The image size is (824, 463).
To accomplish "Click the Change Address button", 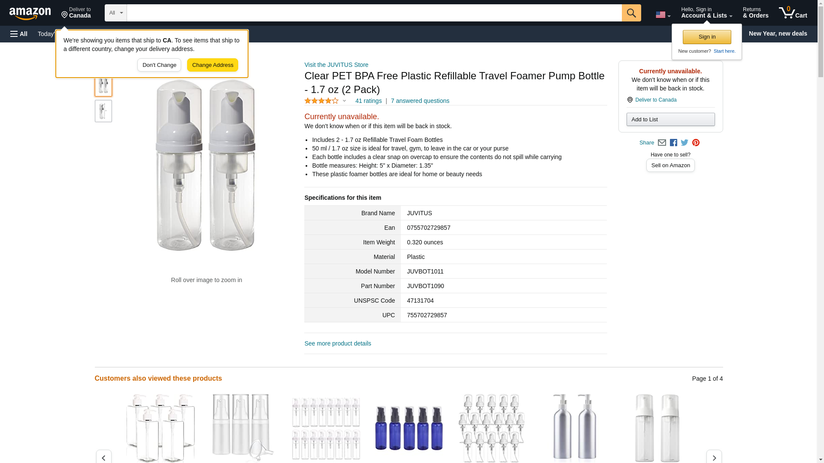I will 212,65.
